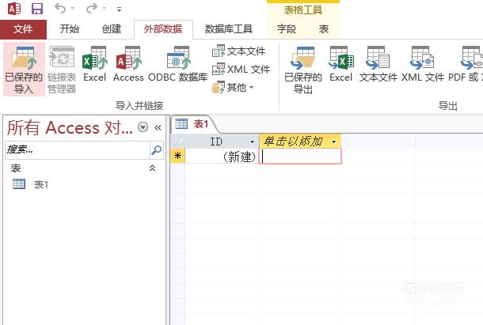
Task: Click the navigation pane 搜索 box
Action: pyautogui.click(x=78, y=150)
